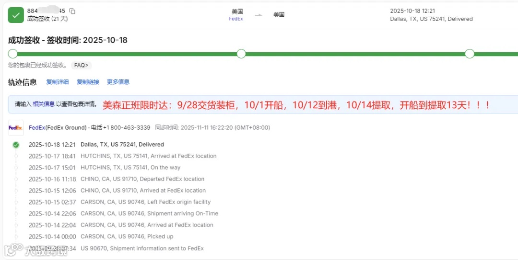Click 复制链接 link

coord(88,82)
